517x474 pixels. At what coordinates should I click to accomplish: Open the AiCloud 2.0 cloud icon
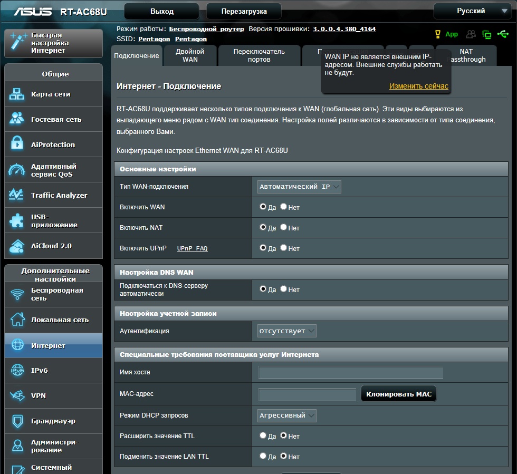tap(17, 246)
